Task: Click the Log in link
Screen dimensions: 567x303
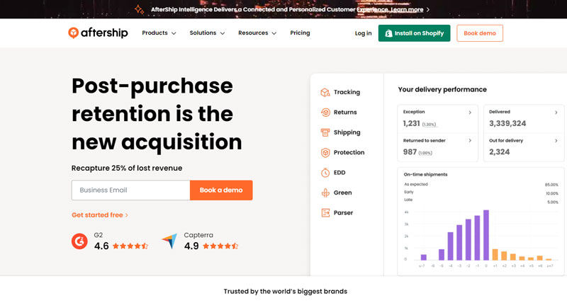Action: tap(363, 33)
